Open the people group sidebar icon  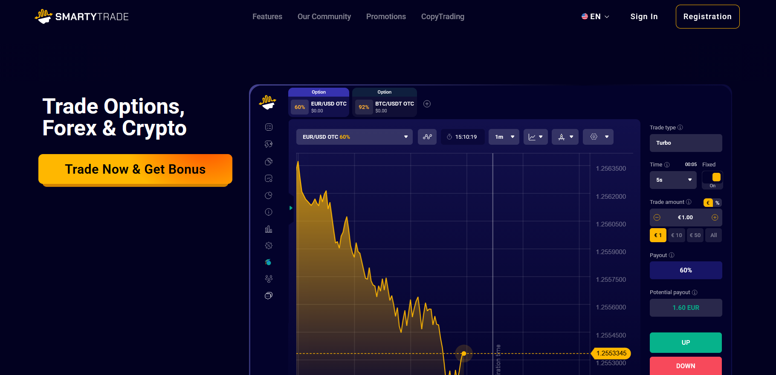tap(269, 279)
